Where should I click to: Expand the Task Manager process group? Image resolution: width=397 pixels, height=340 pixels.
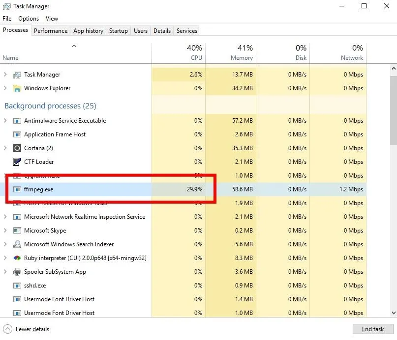point(5,75)
